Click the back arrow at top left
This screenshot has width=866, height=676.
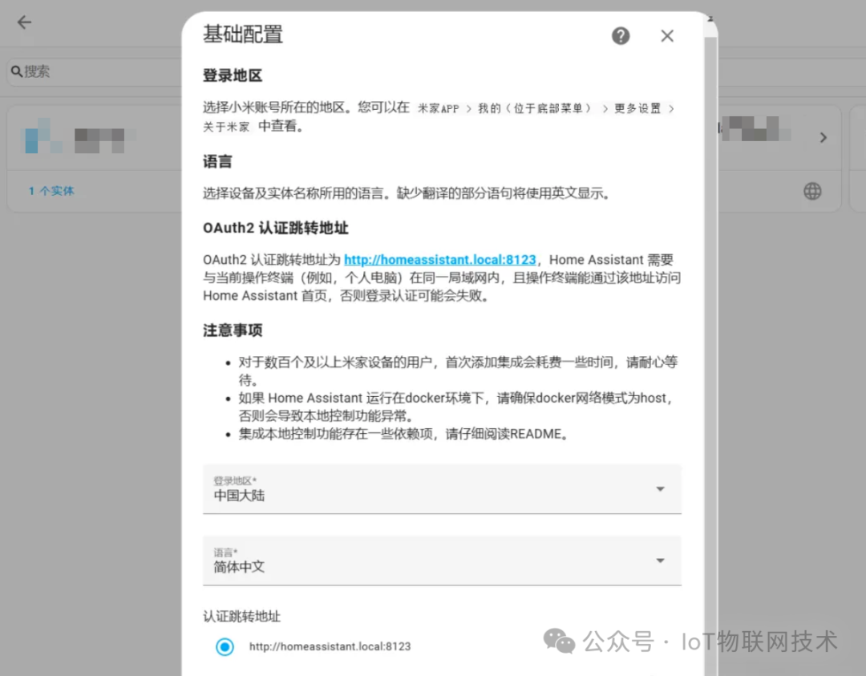(24, 22)
